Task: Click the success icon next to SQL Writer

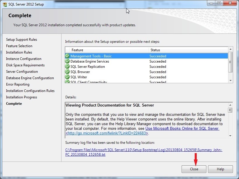Action: (67, 77)
